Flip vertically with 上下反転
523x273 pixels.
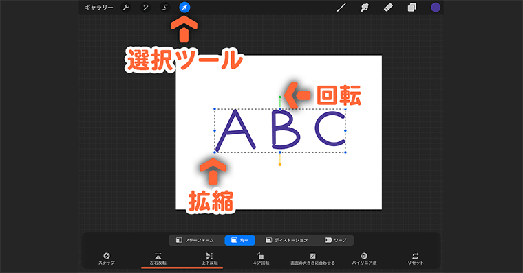click(209, 259)
